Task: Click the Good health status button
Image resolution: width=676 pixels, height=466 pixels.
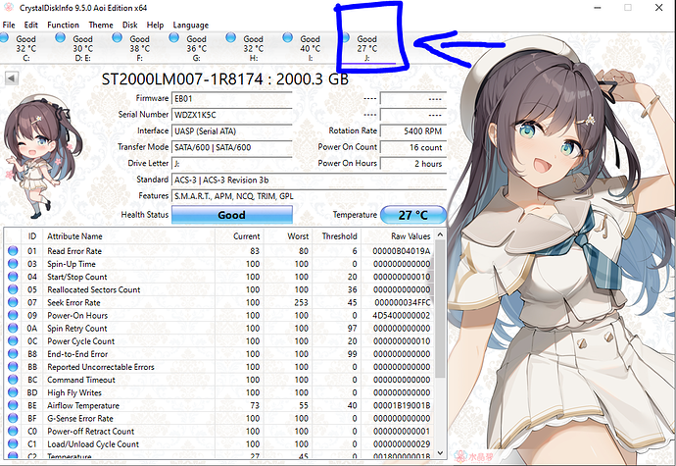Action: [x=232, y=214]
